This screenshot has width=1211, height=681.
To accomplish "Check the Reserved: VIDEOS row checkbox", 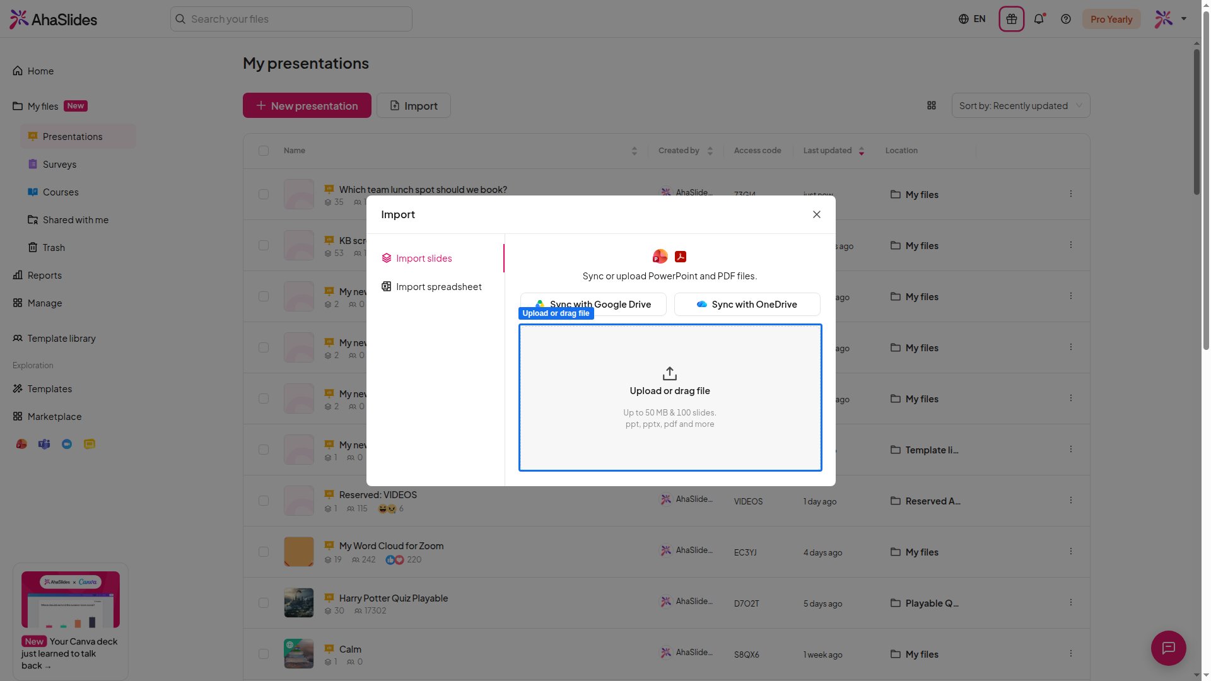I will coord(264,501).
